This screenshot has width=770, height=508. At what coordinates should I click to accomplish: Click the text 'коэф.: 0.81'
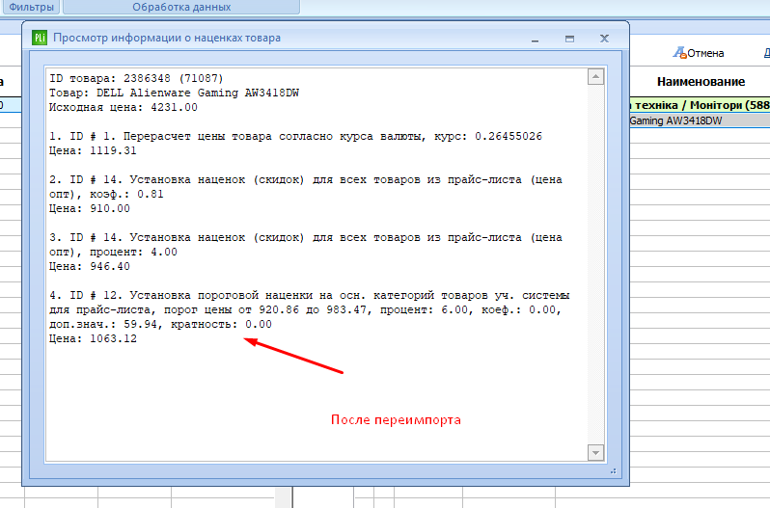[126, 194]
